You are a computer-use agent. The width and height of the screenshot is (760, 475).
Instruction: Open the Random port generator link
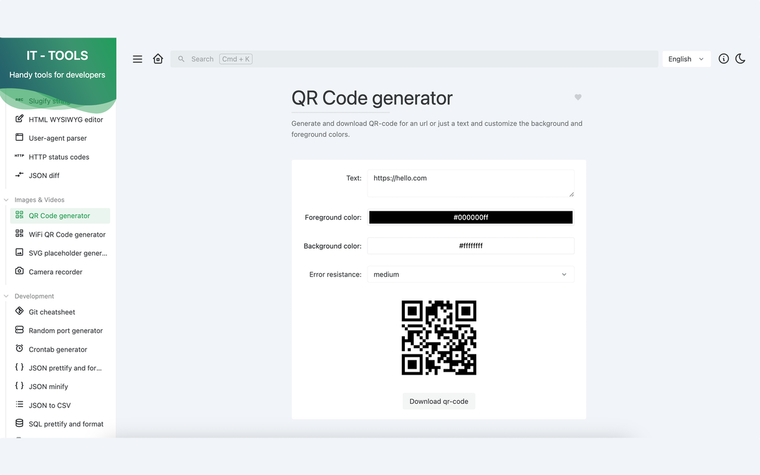[x=60, y=330]
